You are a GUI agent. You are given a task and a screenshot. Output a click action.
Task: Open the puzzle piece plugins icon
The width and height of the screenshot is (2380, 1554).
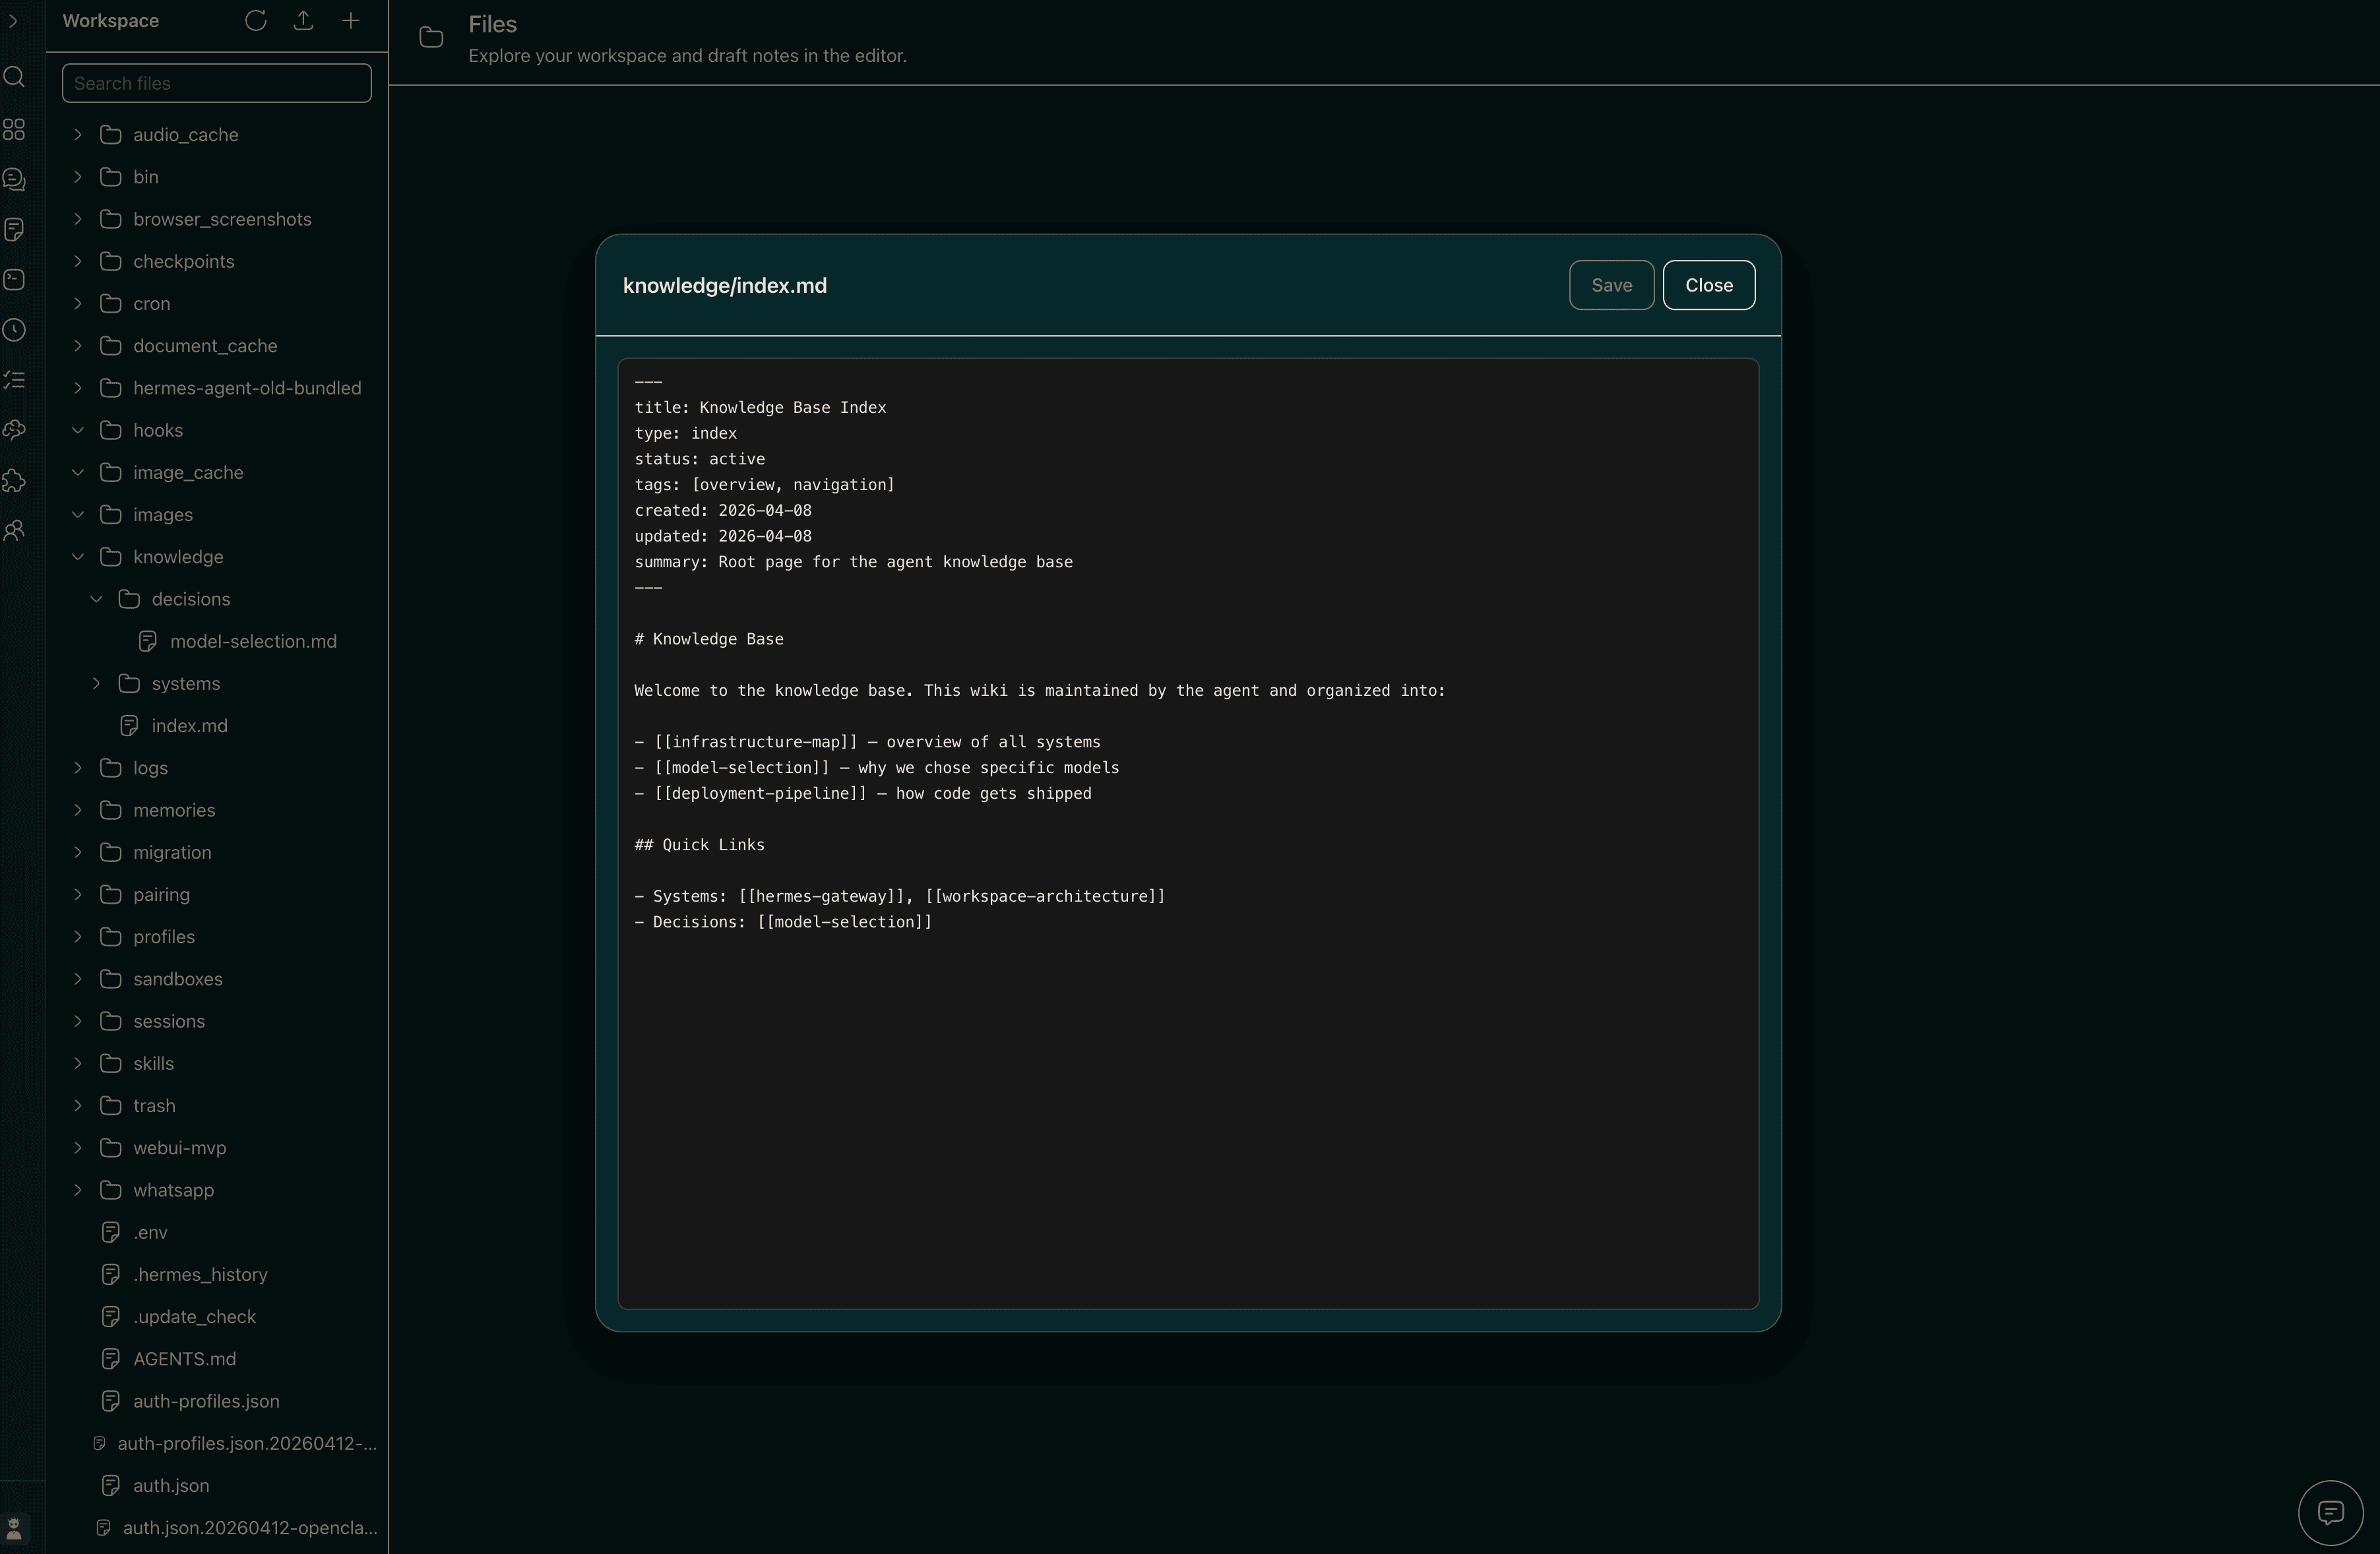(14, 480)
